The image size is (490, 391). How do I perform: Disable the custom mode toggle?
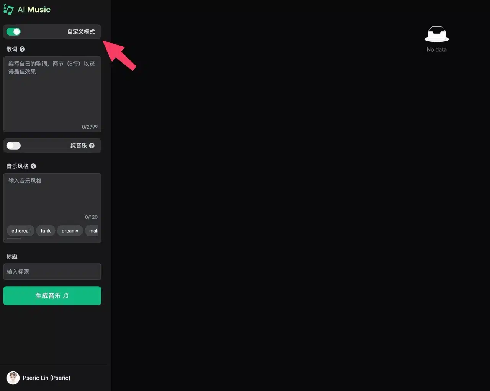[x=13, y=32]
